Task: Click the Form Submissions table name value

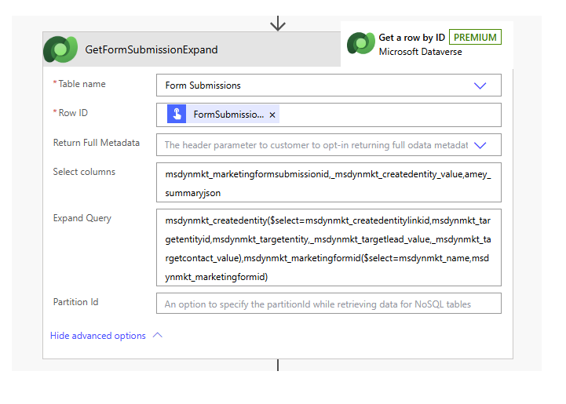Action: tap(203, 86)
